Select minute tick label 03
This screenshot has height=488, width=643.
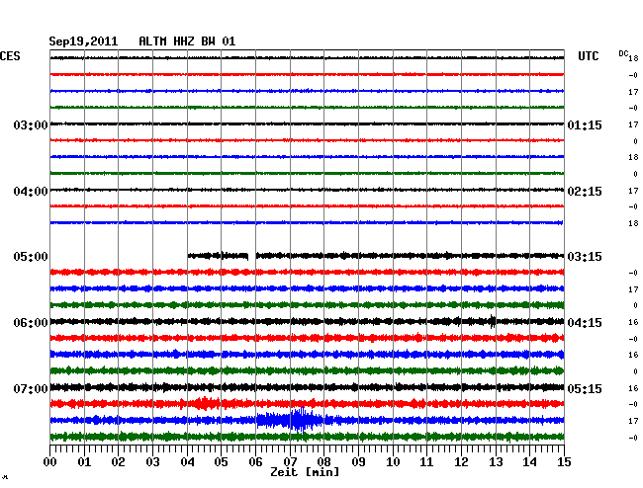click(x=152, y=461)
